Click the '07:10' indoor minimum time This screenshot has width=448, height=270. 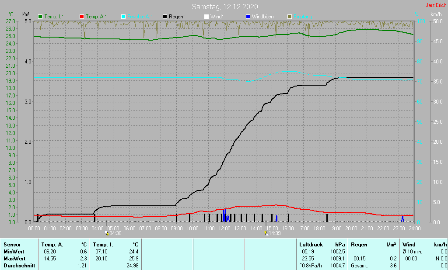pos(101,252)
